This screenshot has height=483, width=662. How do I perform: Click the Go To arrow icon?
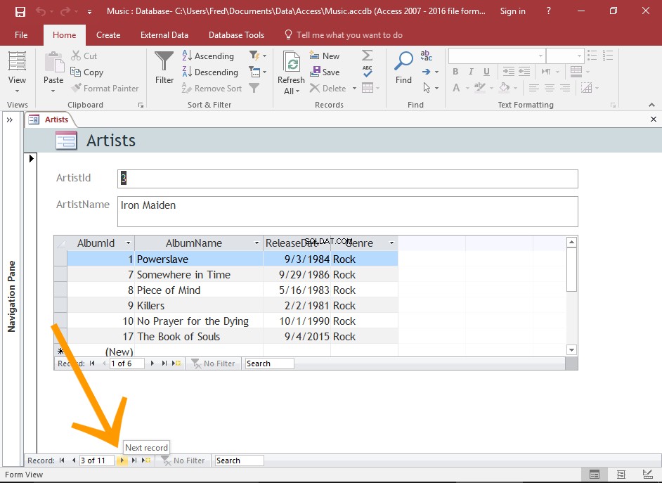[x=427, y=72]
